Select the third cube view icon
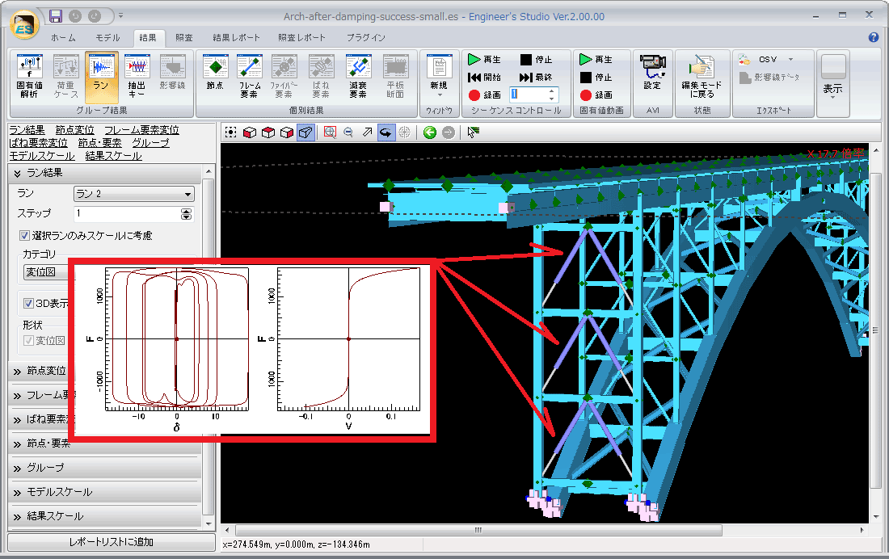Image resolution: width=889 pixels, height=559 pixels. click(287, 132)
